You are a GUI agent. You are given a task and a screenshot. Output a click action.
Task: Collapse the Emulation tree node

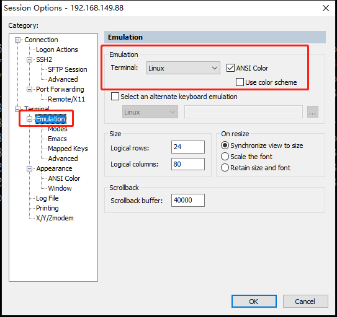click(x=29, y=119)
